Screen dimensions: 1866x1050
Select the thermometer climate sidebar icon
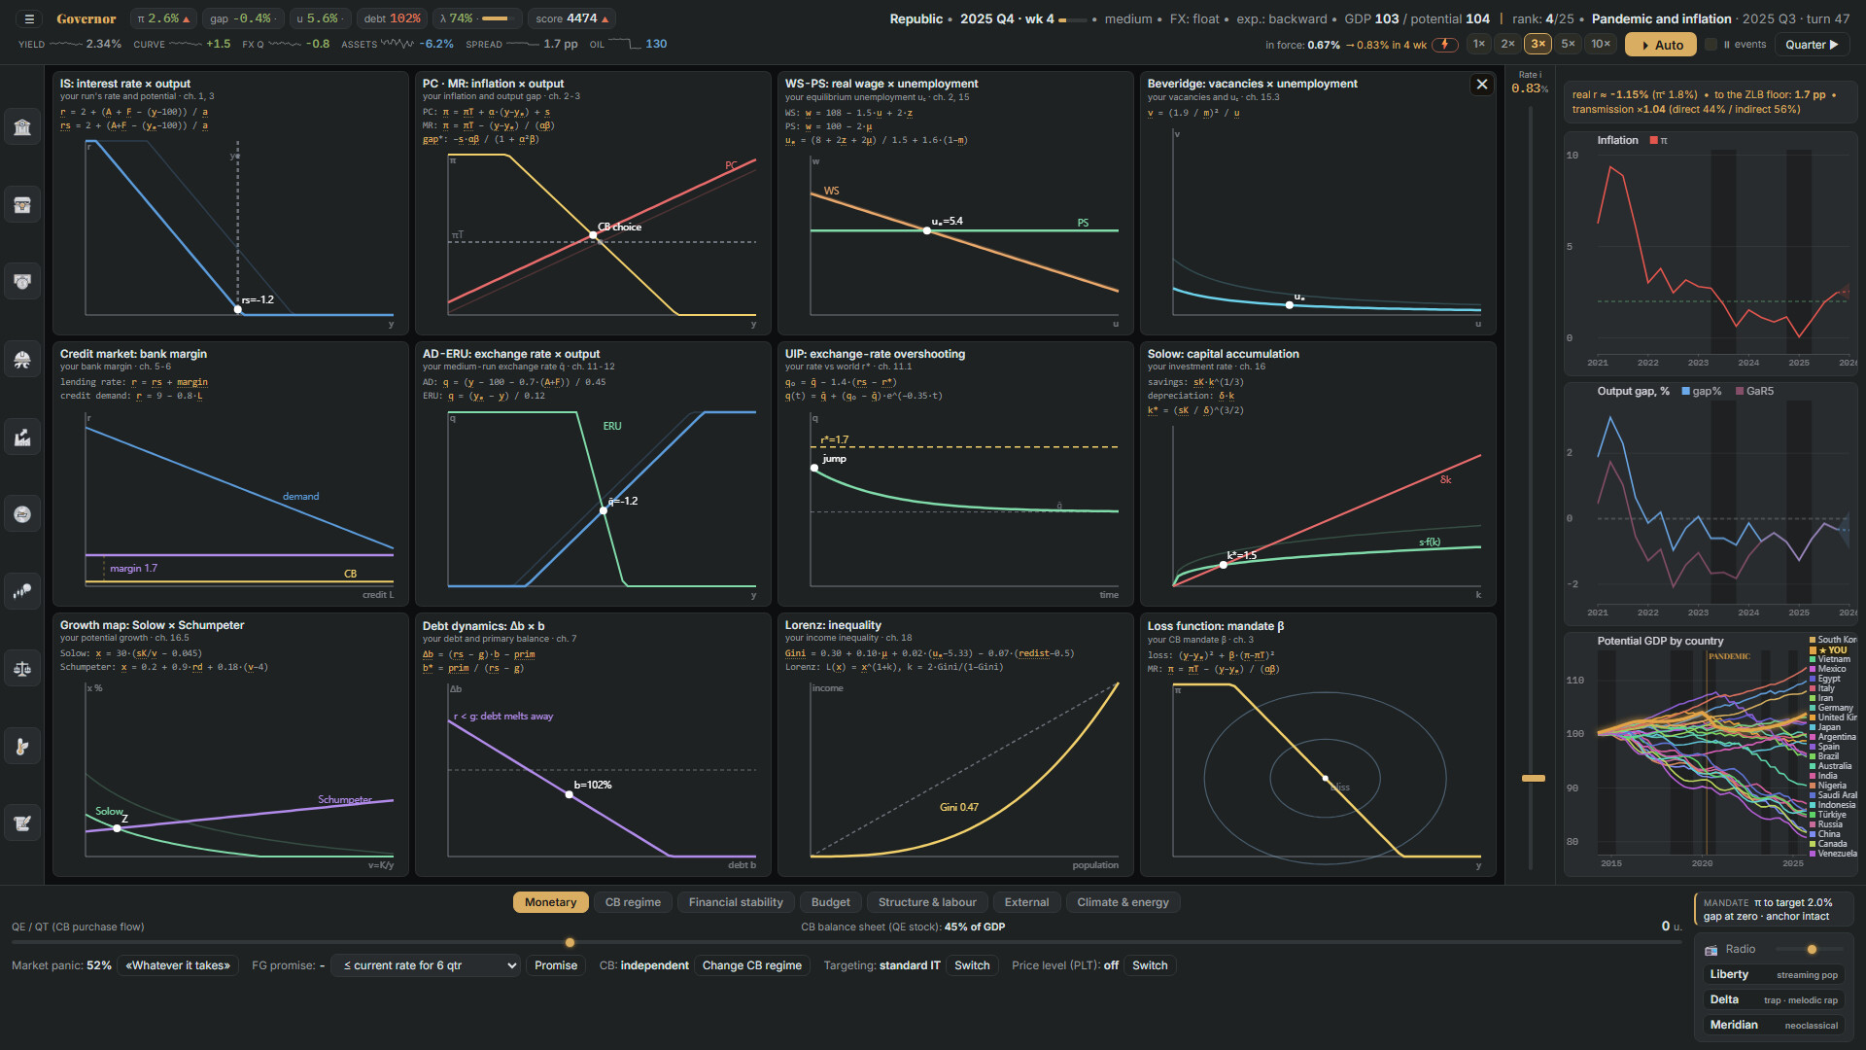(22, 747)
